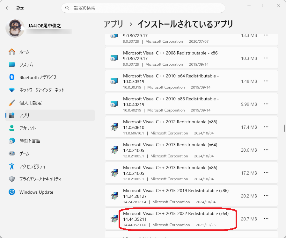Select アプリ in sidebar
Image resolution: width=286 pixels, height=238 pixels.
click(x=50, y=115)
